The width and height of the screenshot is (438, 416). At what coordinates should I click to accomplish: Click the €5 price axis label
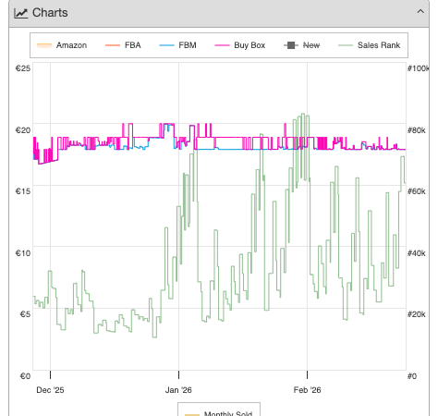(25, 314)
